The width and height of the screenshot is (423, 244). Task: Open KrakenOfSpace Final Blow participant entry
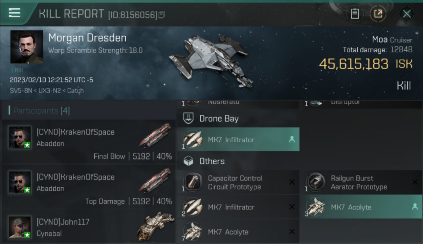point(89,142)
